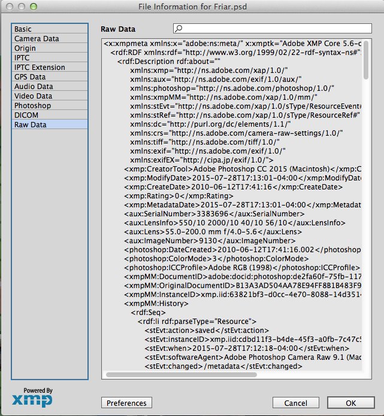Image resolution: width=384 pixels, height=416 pixels.
Task: Click the rdf:Seq tag line
Action: point(148,313)
